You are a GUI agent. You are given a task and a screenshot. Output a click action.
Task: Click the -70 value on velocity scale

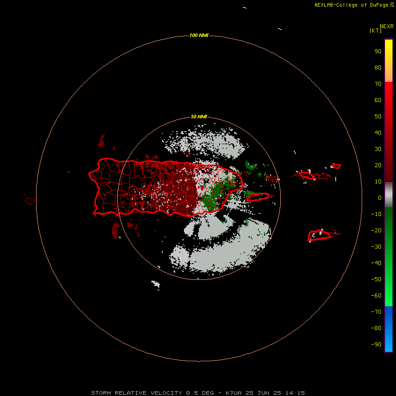click(x=376, y=312)
